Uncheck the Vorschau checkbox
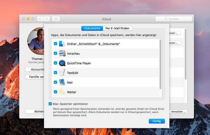210x135 pixels. point(55,53)
